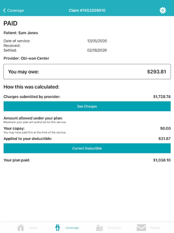
Task: Tap the You may owe box
Action: [x=87, y=72]
